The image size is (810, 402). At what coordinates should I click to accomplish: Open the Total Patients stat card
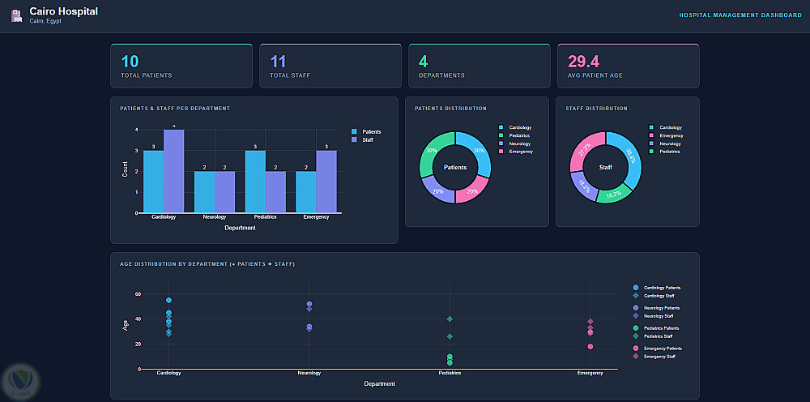(181, 66)
